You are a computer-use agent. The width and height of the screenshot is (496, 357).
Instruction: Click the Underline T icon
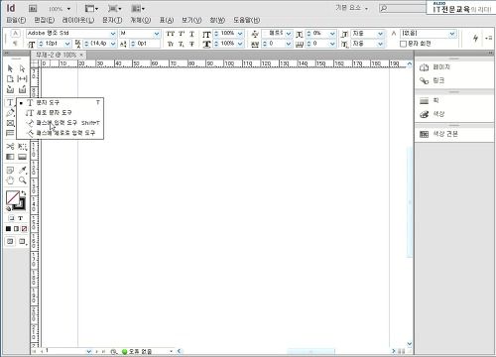[x=191, y=34]
